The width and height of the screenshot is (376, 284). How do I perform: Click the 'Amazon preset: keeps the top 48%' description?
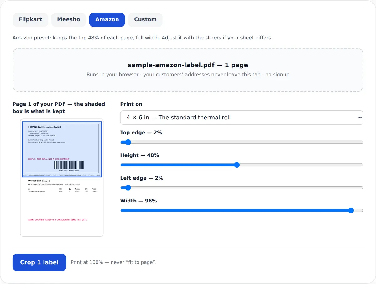142,38
